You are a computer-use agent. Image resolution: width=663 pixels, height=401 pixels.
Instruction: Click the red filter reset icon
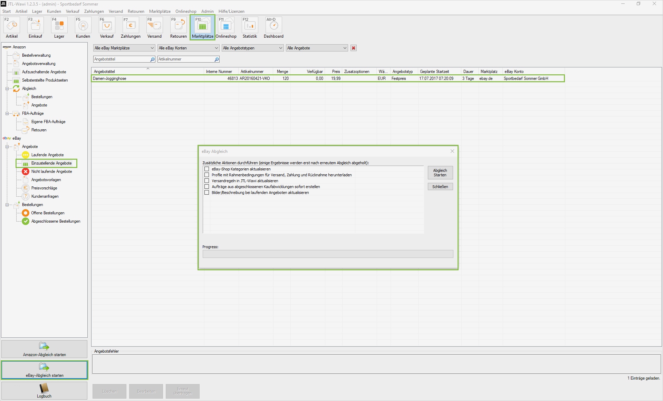point(353,48)
